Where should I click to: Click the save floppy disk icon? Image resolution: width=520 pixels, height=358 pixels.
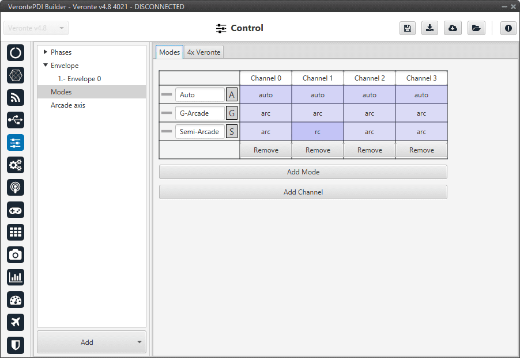point(408,28)
